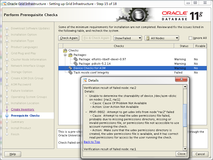Maximize the Oracle installer window

pos(195,3)
